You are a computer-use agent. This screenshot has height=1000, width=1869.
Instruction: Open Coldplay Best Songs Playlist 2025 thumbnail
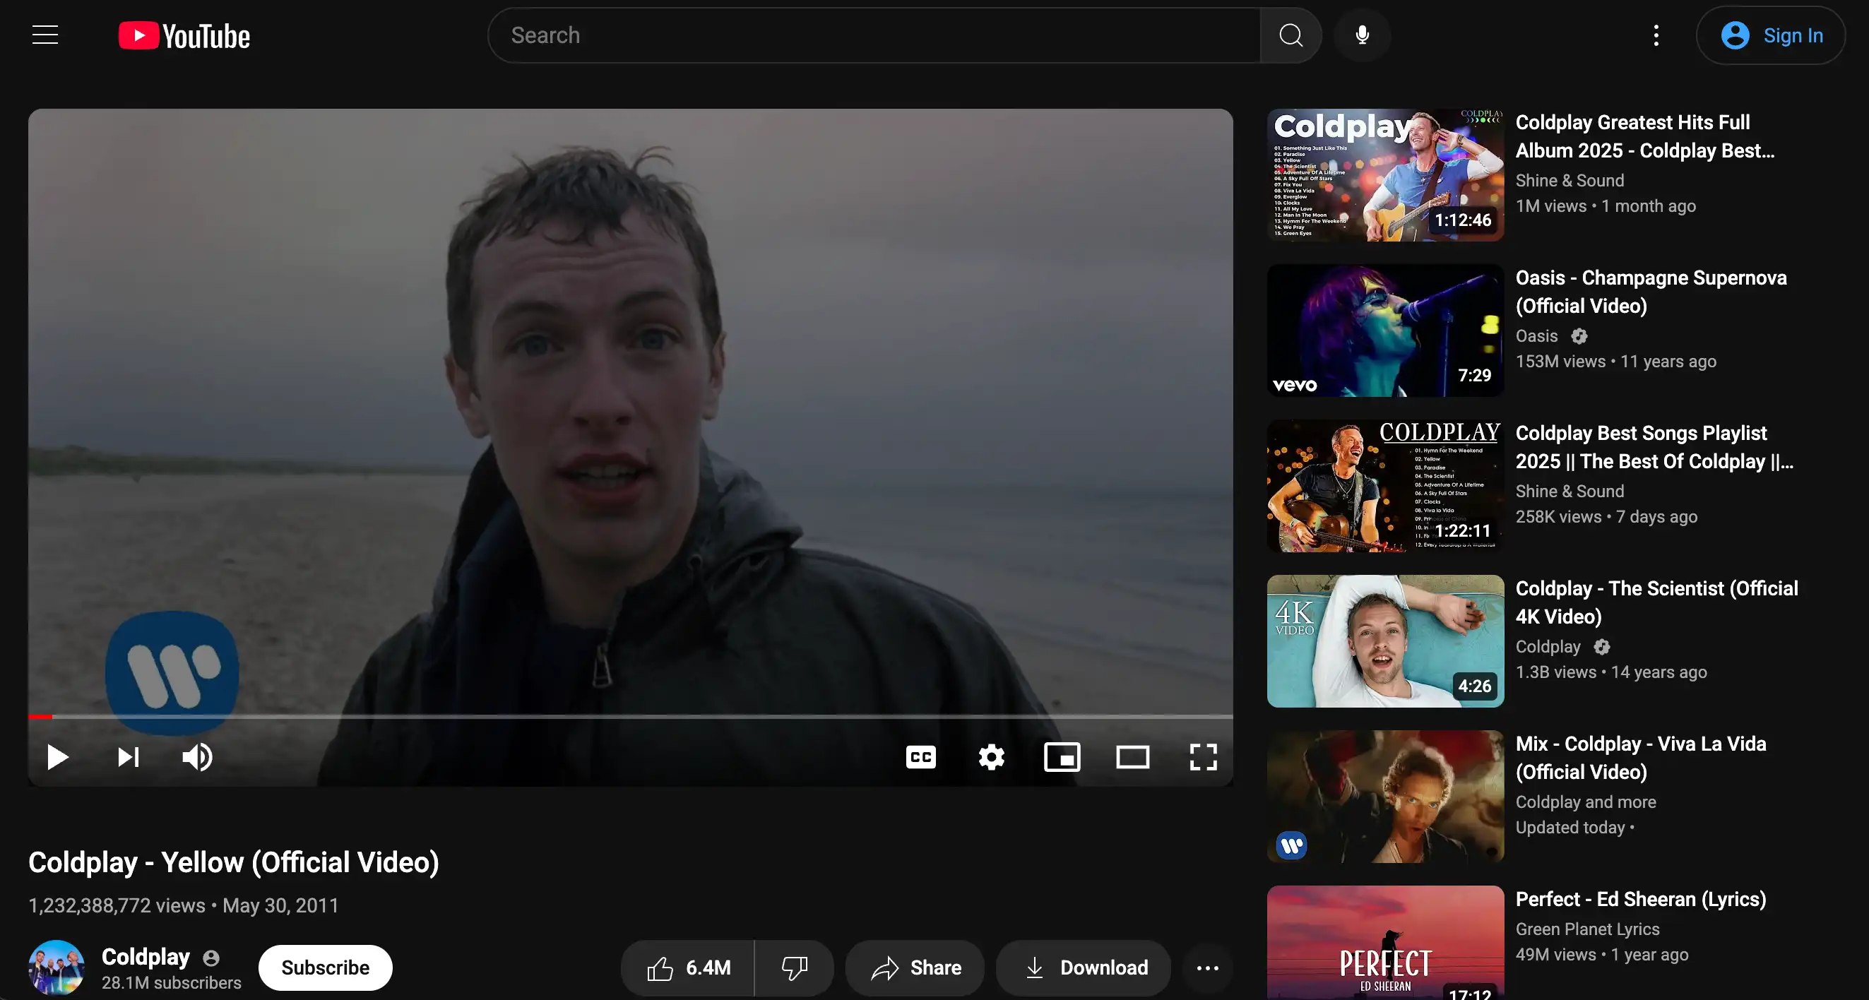(1385, 486)
